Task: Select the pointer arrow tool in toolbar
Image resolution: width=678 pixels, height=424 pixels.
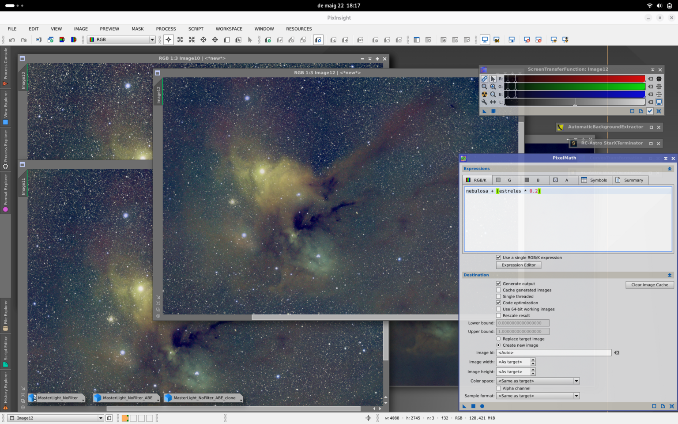Action: click(x=250, y=40)
